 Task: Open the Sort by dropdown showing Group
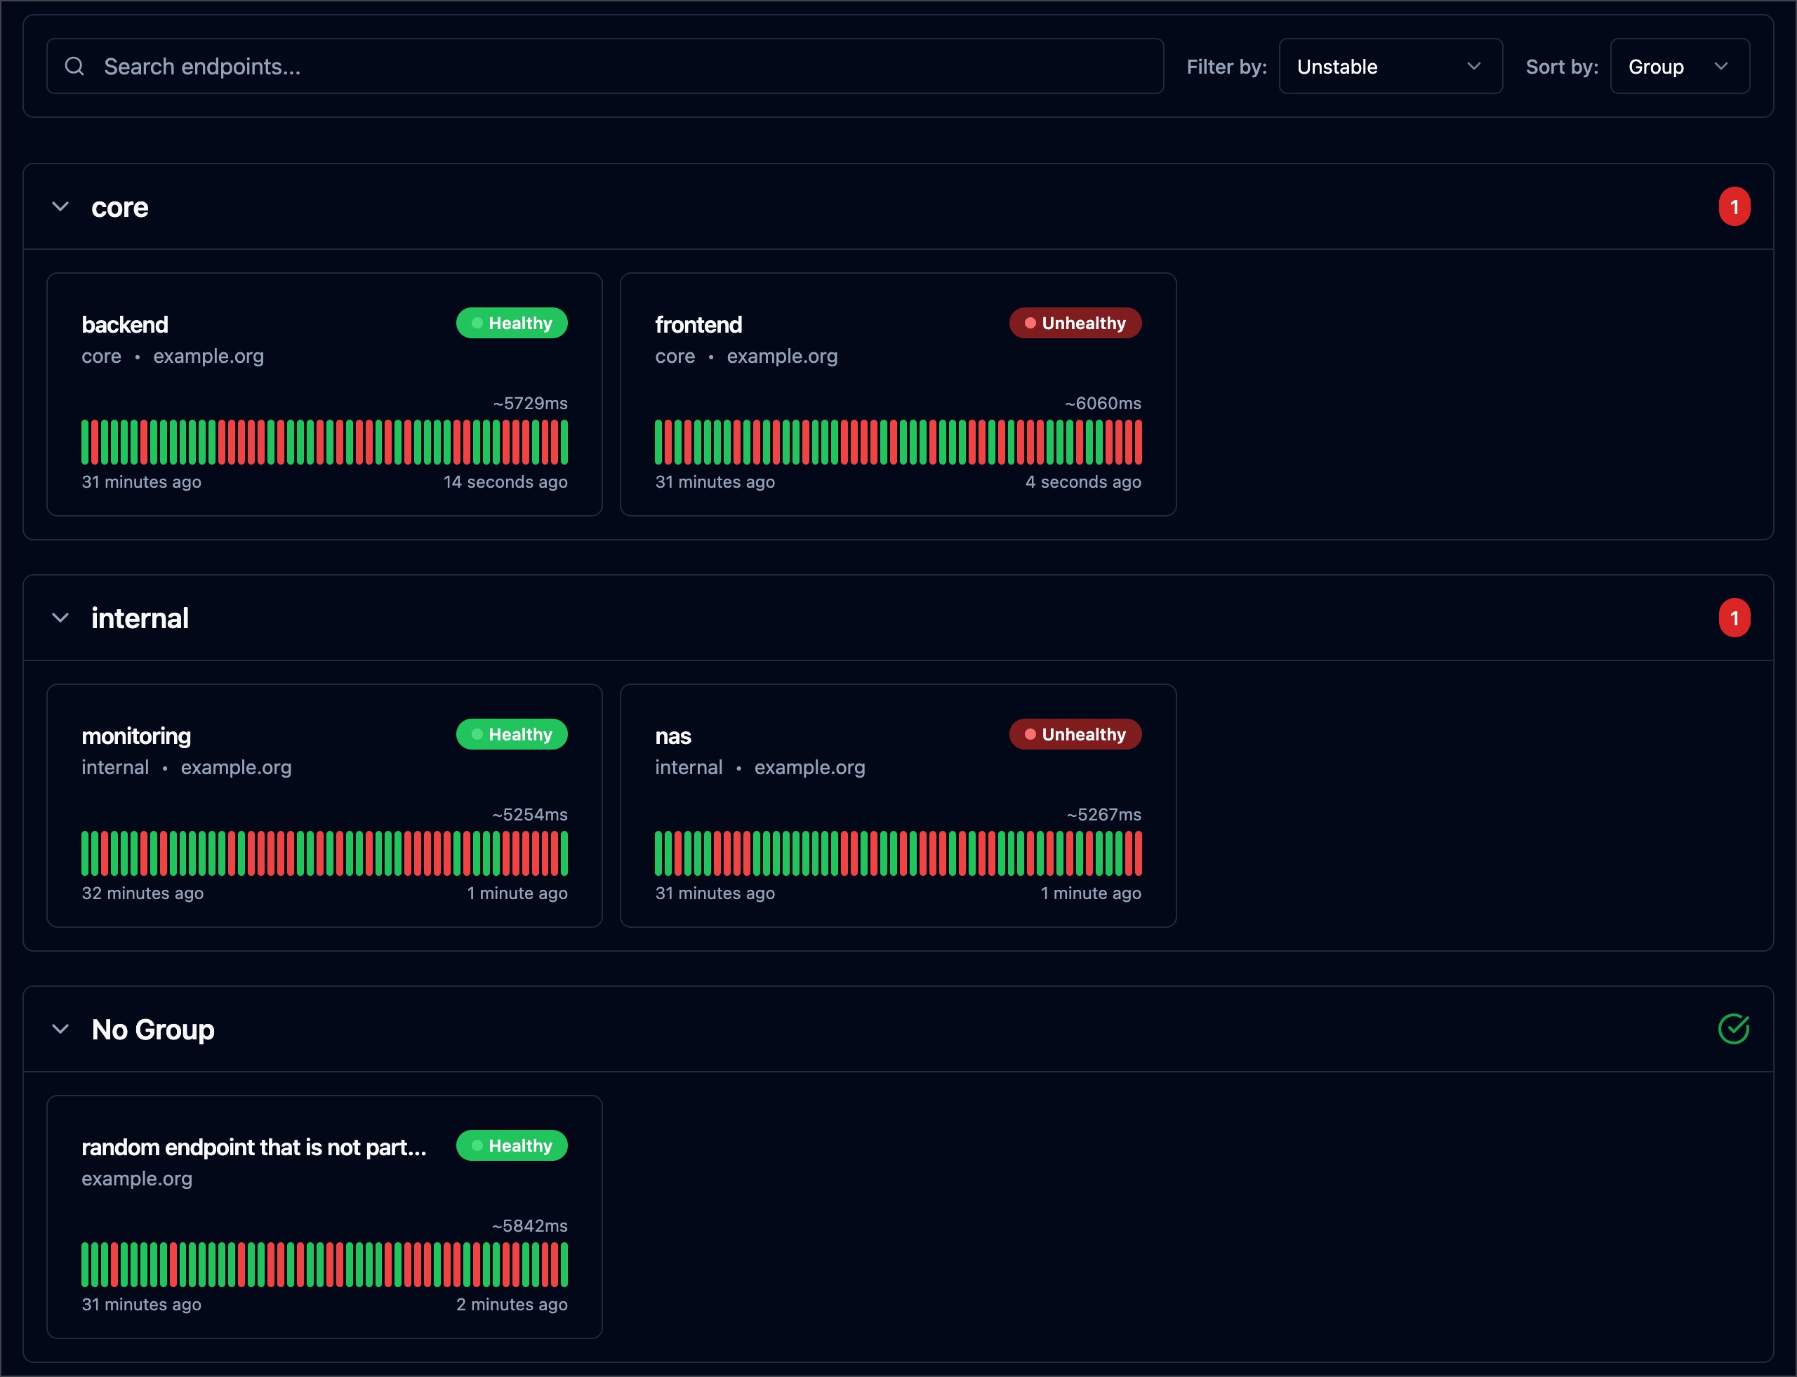coord(1679,67)
